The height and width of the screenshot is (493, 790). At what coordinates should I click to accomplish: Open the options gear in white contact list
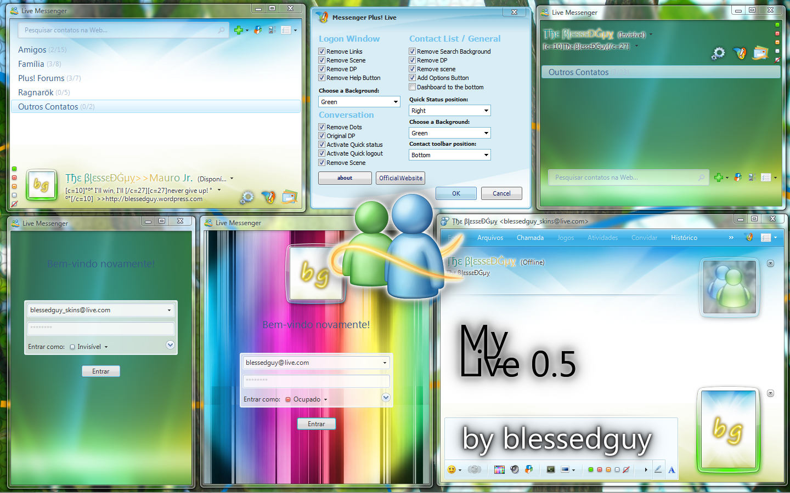[x=247, y=197]
